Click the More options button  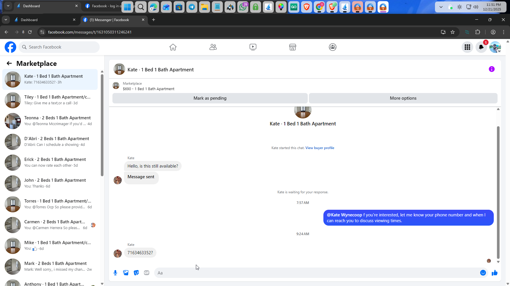click(403, 98)
